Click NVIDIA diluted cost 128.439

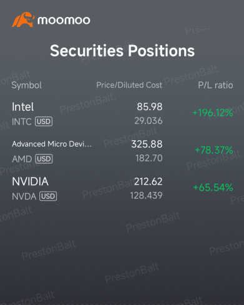146,195
